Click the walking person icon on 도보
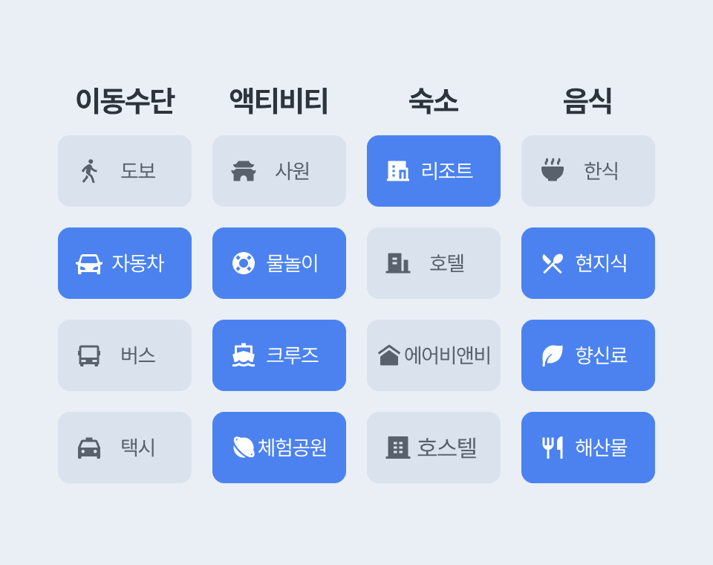This screenshot has width=713, height=565. (x=91, y=170)
